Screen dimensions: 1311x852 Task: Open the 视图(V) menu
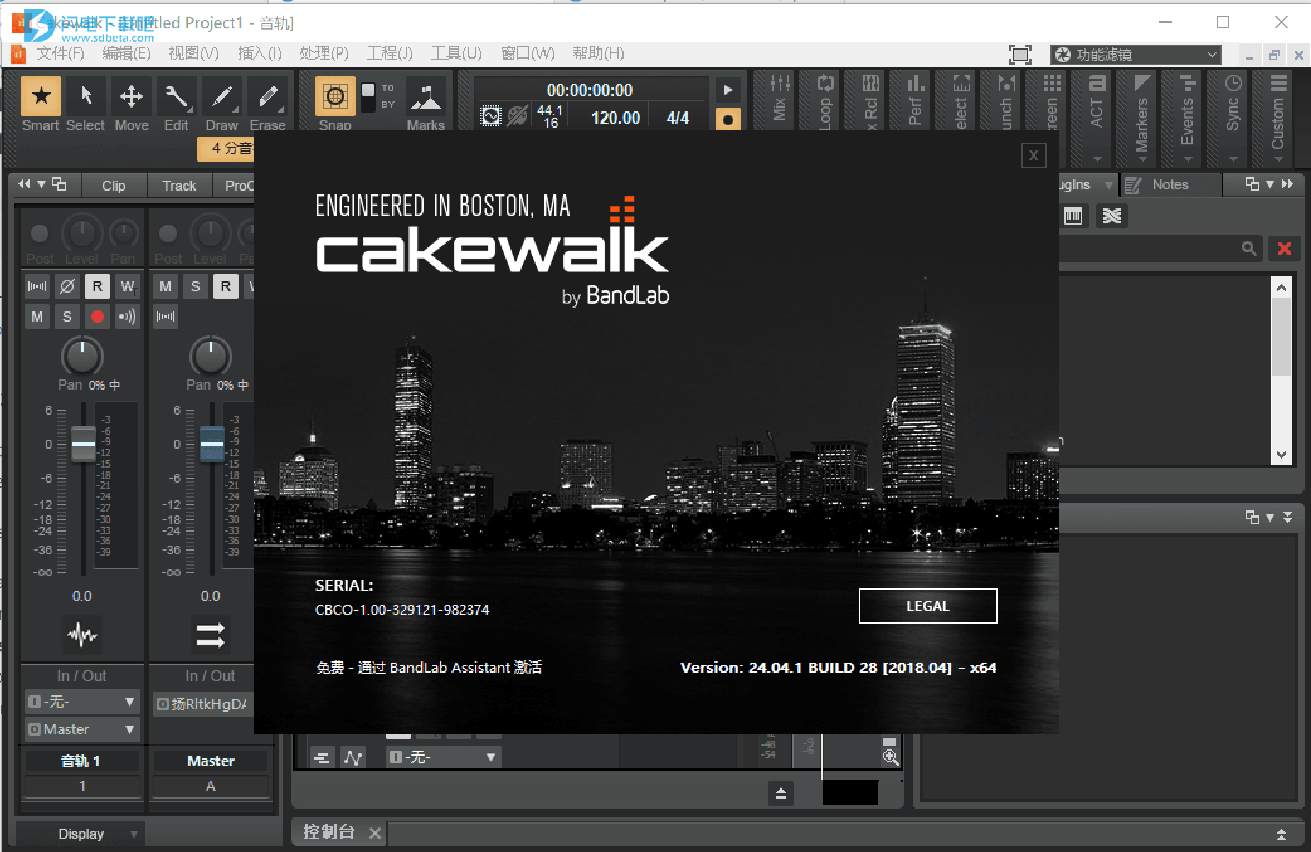tap(194, 53)
